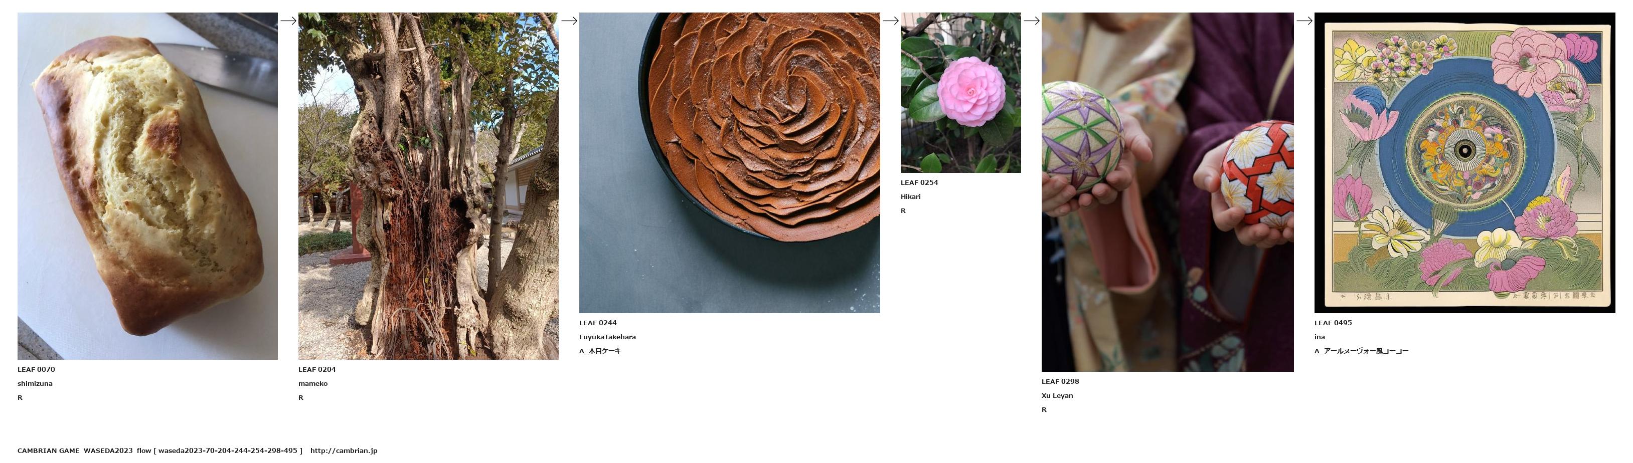Click the arrow between tree and cake
Screen dimensions: 1633x463
[x=569, y=21]
